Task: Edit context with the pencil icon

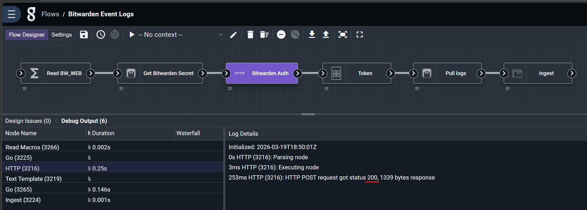Action: point(233,35)
